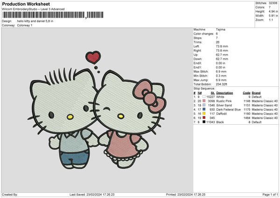Image resolution: width=280 pixels, height=198 pixels.
Task: Click the Daffodil yellow color swatch
Action: coord(204,113)
